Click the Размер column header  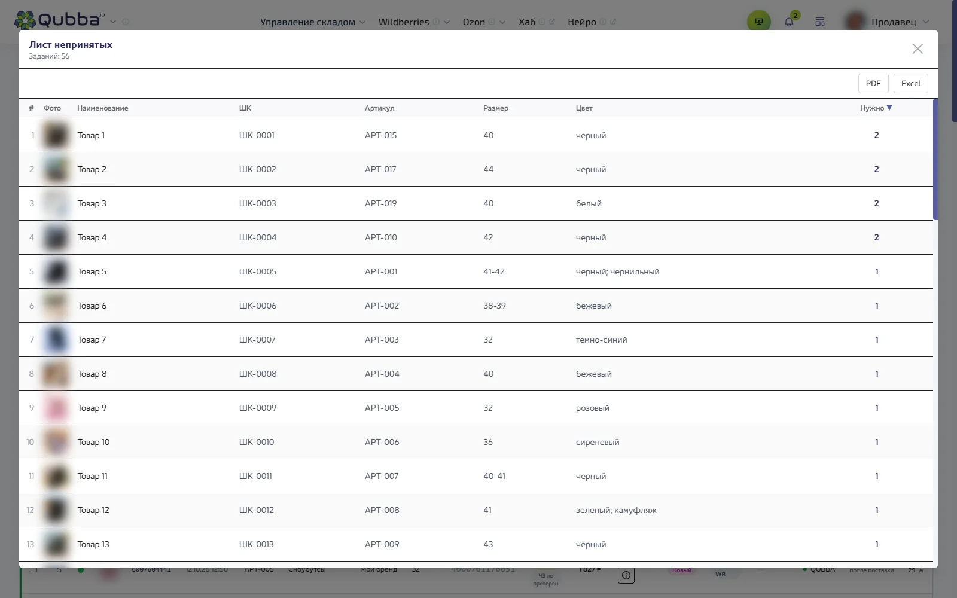coord(496,108)
